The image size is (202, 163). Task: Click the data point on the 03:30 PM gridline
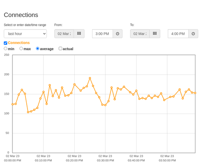[x=105, y=105]
